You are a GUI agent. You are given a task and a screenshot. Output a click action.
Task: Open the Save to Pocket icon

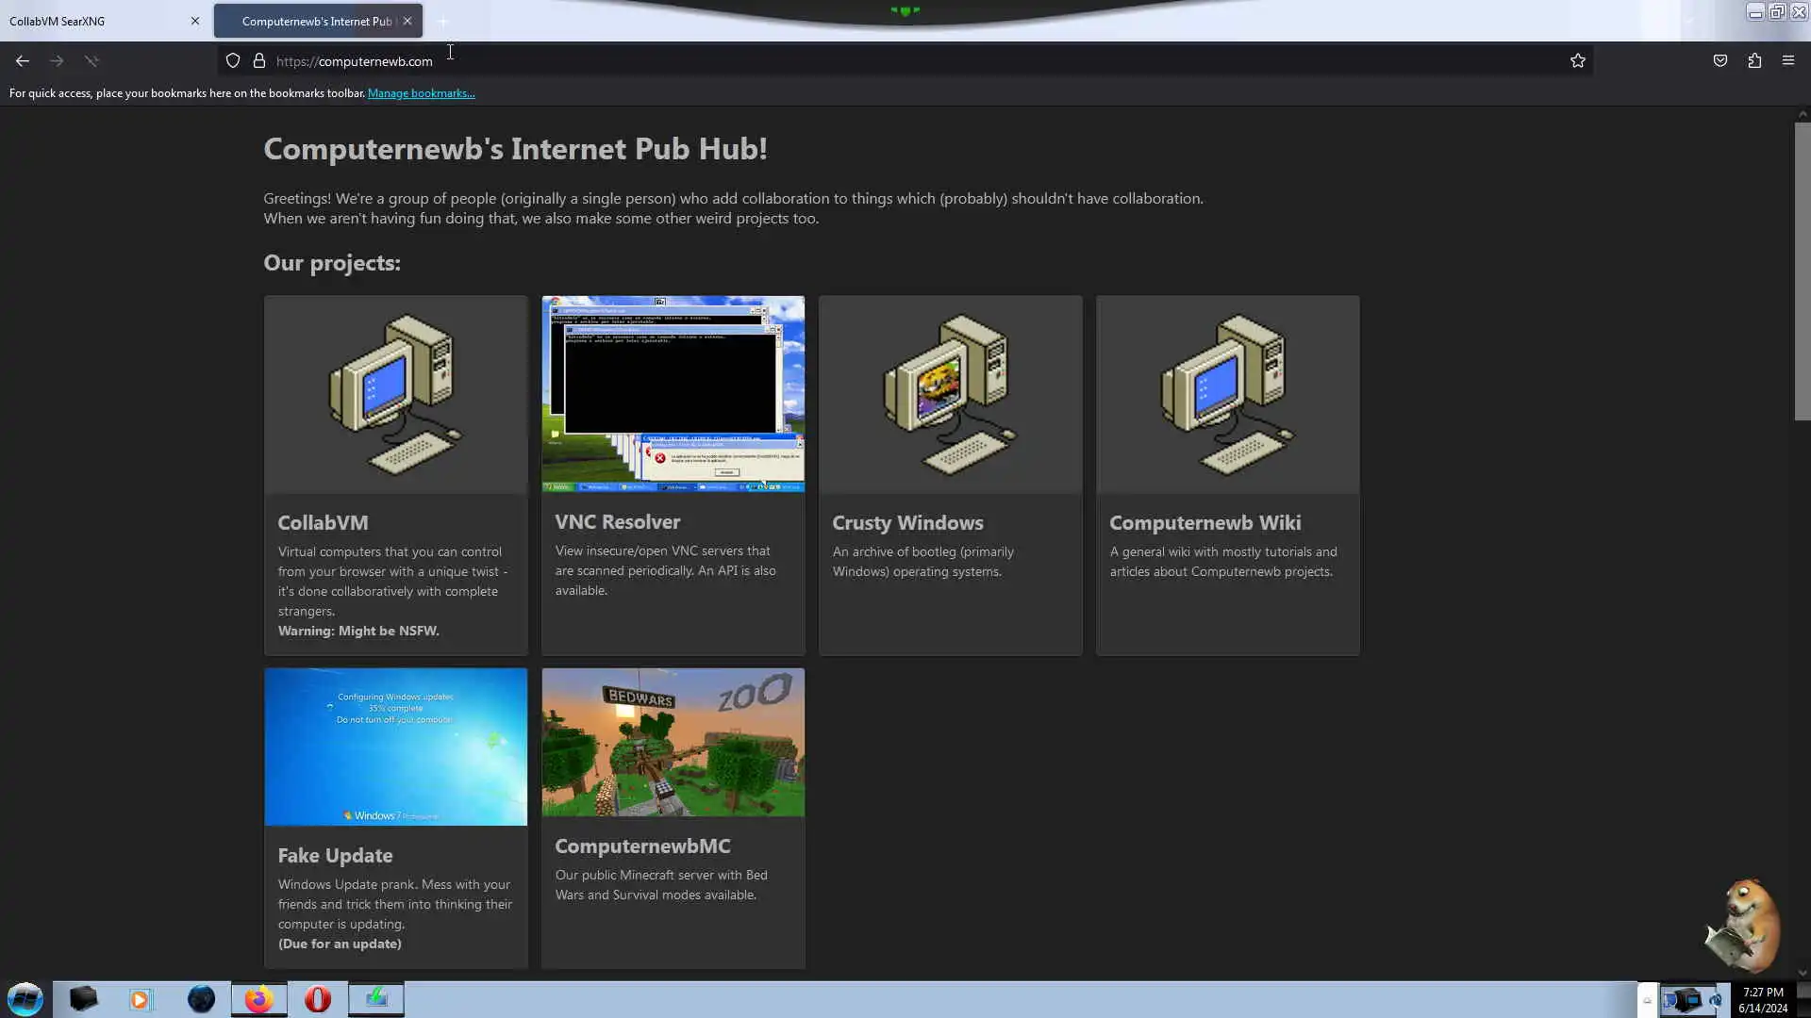tap(1720, 61)
